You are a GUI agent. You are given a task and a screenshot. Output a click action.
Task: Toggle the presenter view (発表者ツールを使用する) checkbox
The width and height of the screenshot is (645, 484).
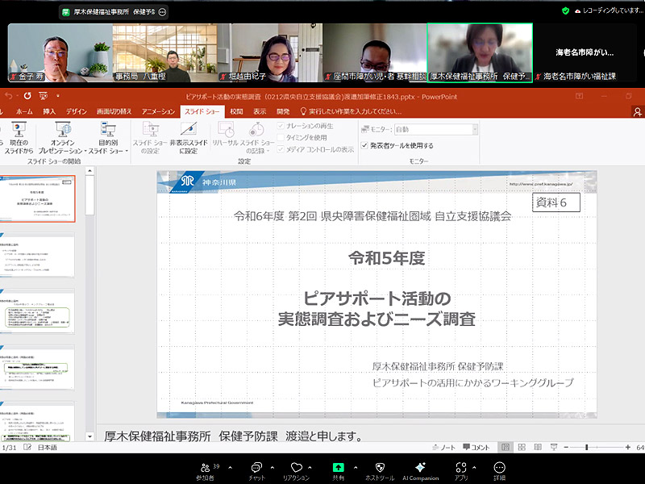[364, 146]
